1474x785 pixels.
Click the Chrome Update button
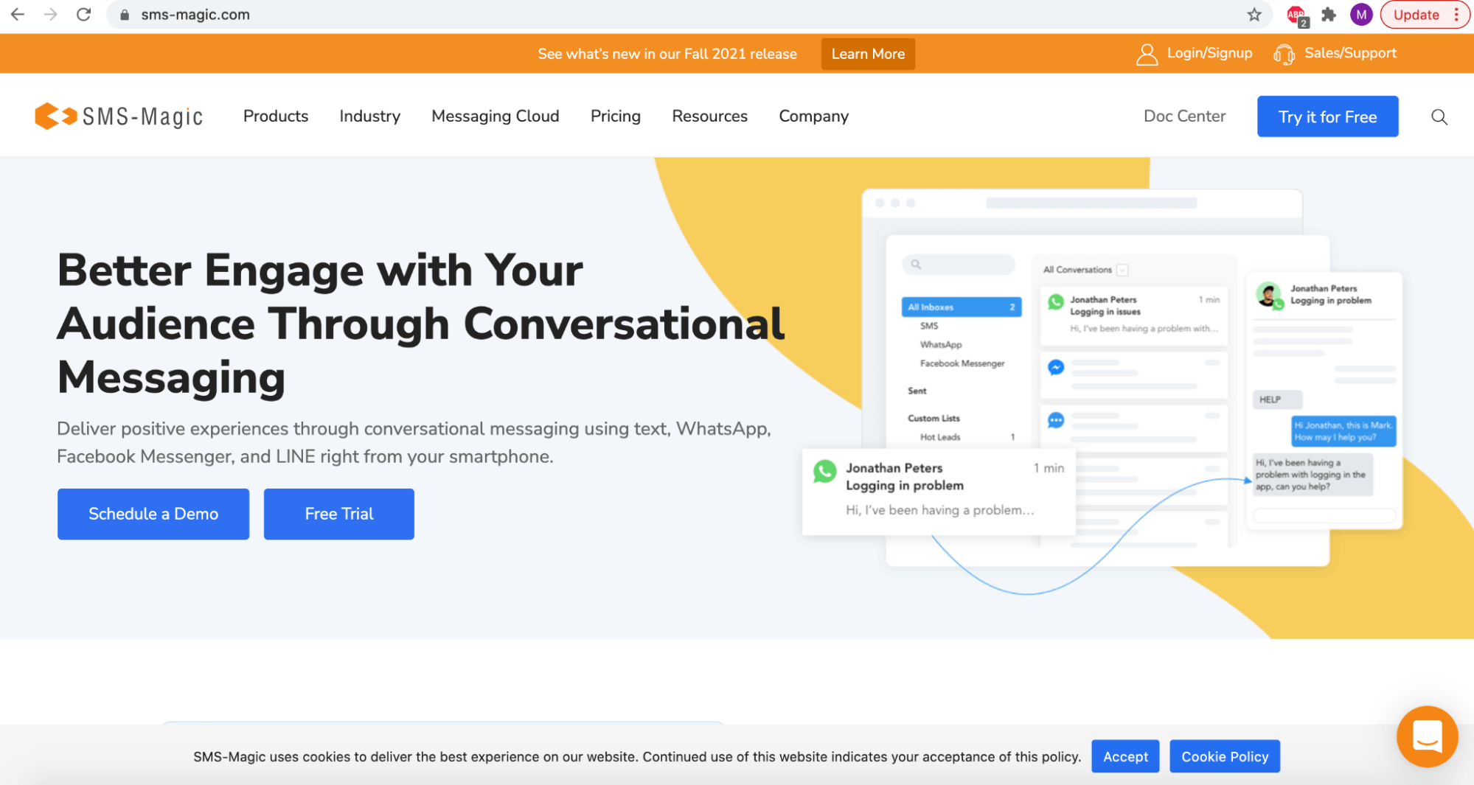(x=1424, y=15)
